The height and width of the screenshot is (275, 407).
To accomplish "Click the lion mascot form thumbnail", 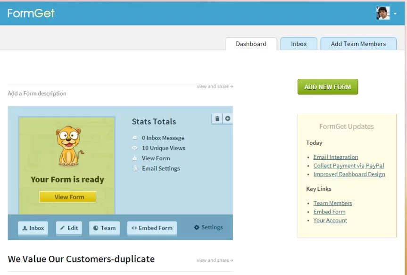I will (x=69, y=146).
